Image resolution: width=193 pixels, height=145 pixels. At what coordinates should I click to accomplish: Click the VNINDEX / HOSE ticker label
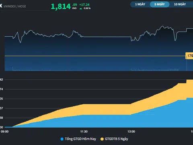[x=15, y=6]
